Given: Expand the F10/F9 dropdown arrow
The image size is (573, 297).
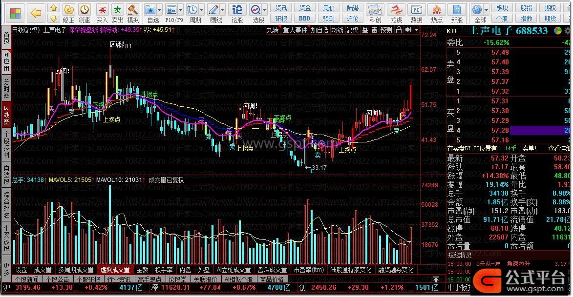Looking at the screenshot, I should point(180,10).
